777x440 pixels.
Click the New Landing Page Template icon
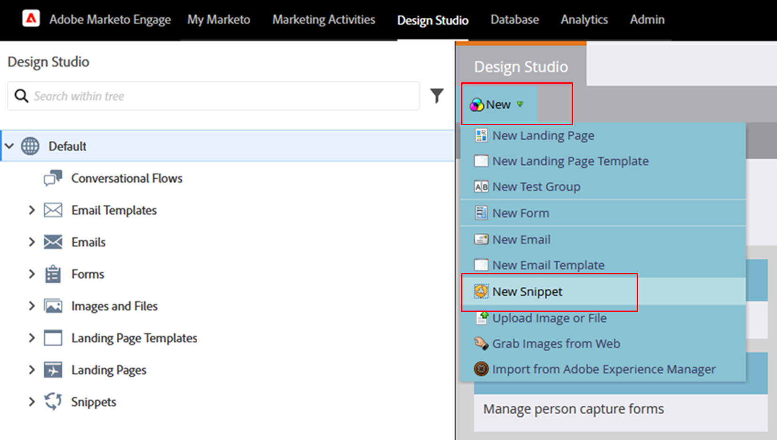pyautogui.click(x=481, y=161)
